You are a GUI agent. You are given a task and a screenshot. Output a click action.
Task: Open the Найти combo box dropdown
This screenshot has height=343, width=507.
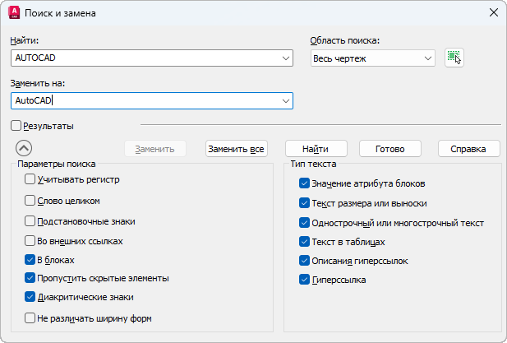(286, 58)
